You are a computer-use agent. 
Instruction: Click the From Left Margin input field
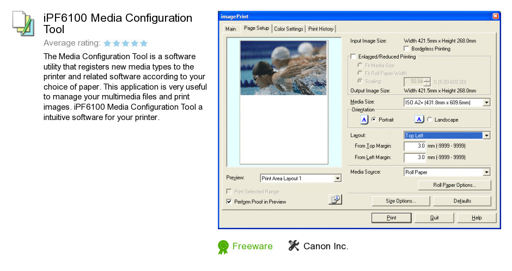[415, 157]
